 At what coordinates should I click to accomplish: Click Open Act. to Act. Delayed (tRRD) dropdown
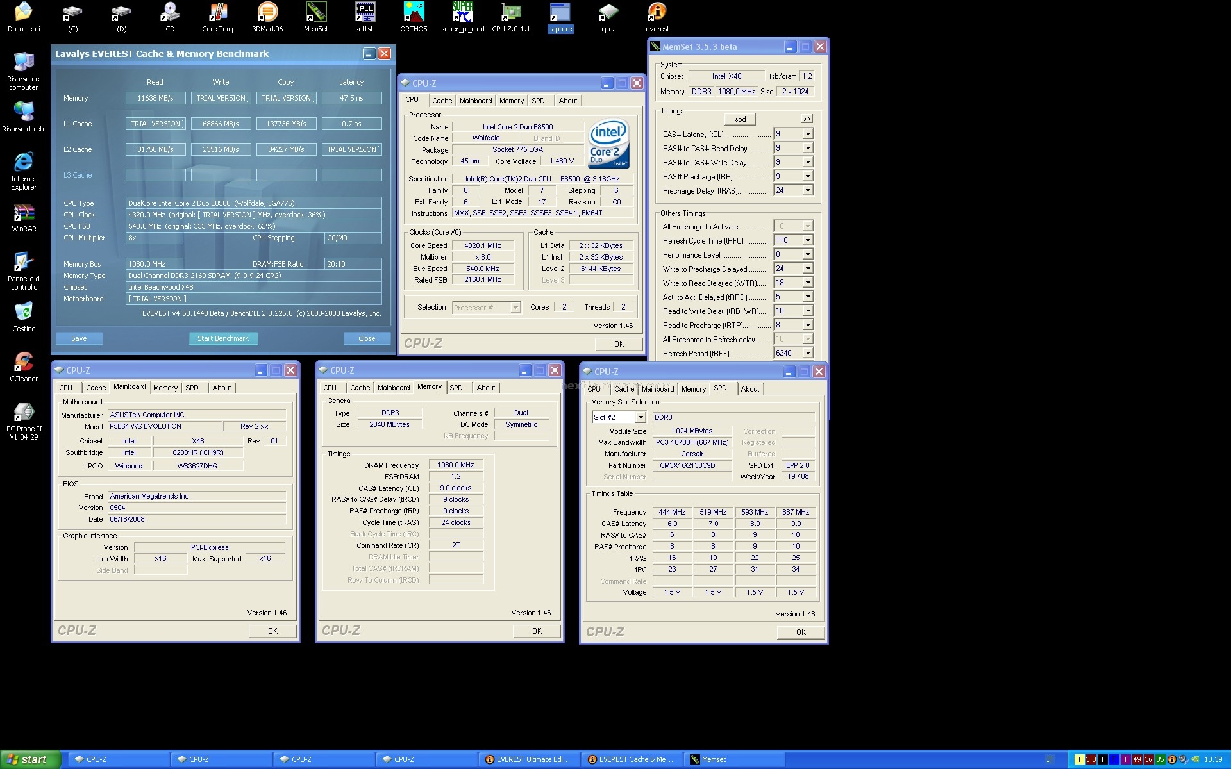point(808,297)
